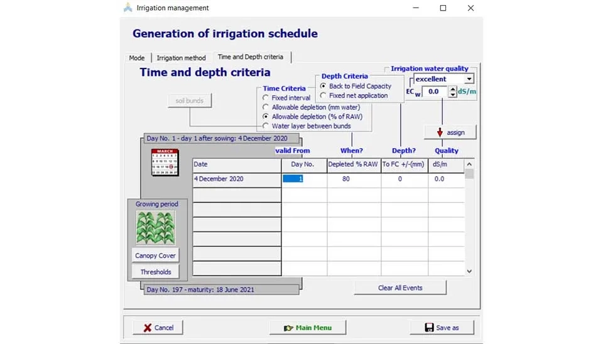Viewport: 603px width, 344px height.
Task: Switch to the Mode tab
Action: tap(137, 58)
